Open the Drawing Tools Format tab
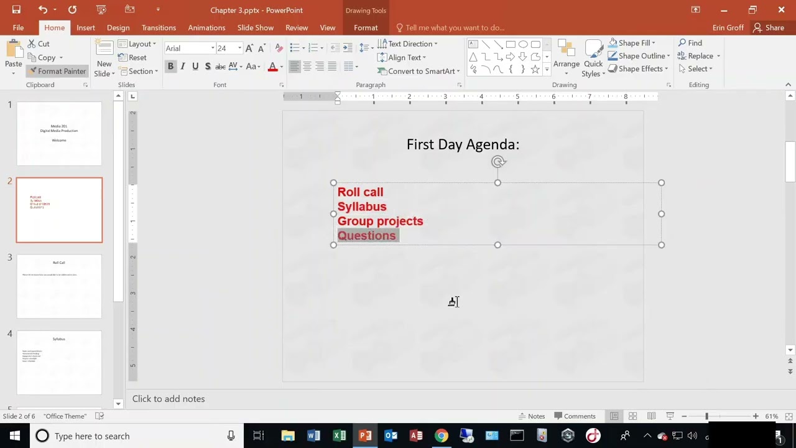 (366, 27)
